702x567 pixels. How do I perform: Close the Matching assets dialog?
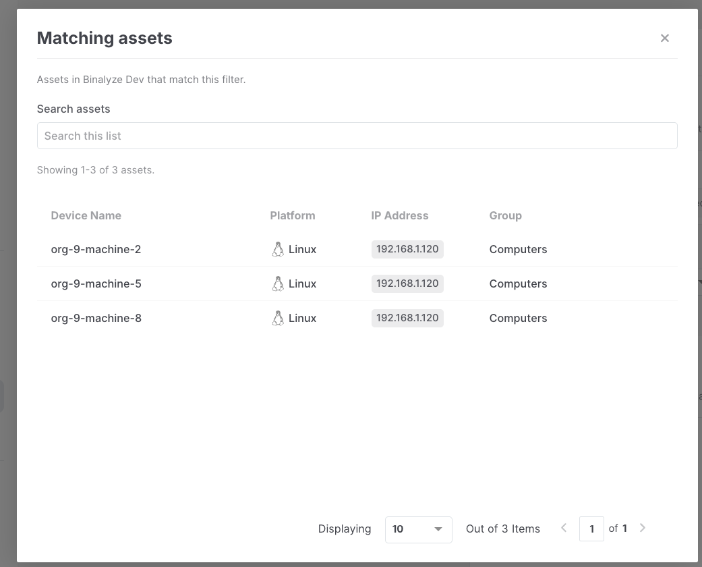point(664,38)
